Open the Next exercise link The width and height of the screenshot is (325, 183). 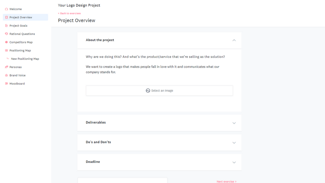226,181
